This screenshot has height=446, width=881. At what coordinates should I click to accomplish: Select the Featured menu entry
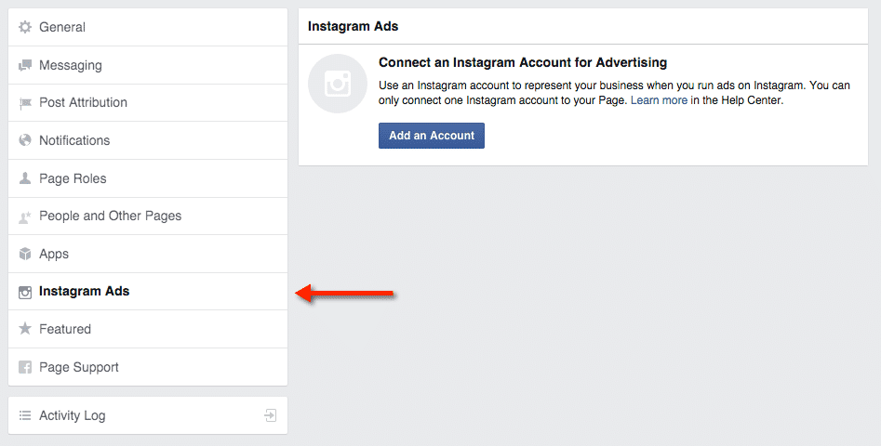click(148, 329)
